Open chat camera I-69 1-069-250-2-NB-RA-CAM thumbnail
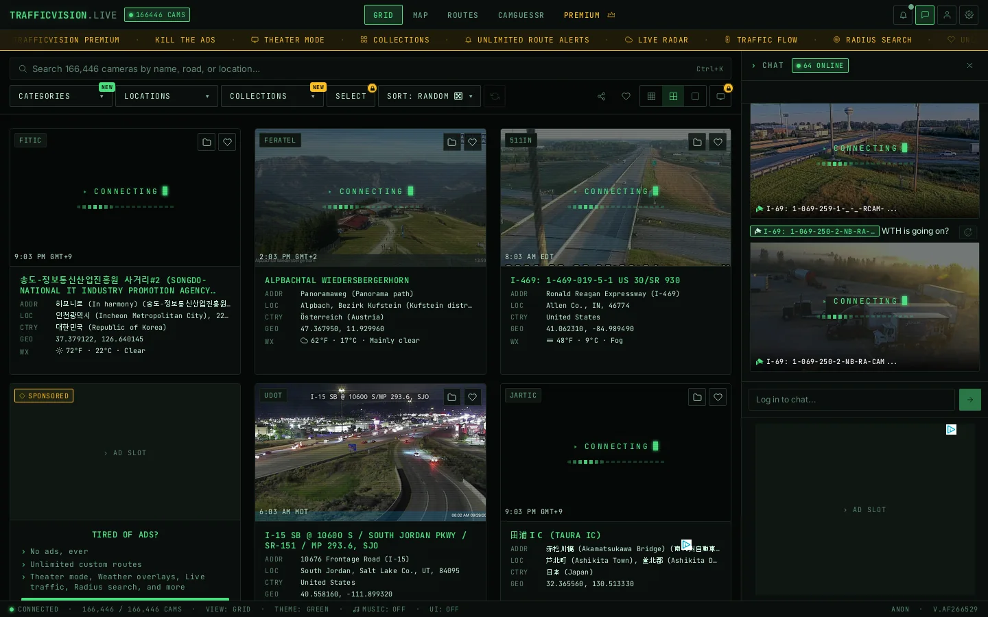This screenshot has height=617, width=988. click(864, 306)
